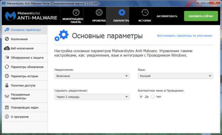Click the Malwarebytes title bar app icon

pos(3,3)
